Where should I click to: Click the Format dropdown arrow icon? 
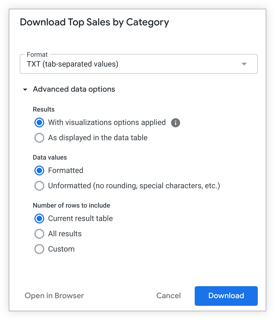coord(244,64)
